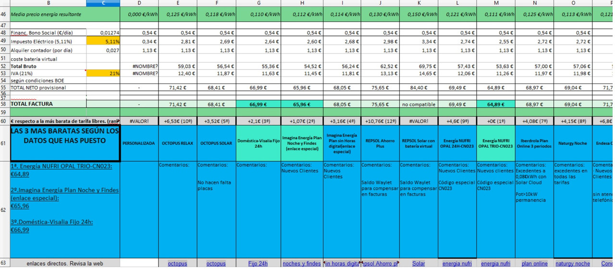Click the Iberdrola 'Excedentes a 0,08€kWh' comment cell
Viewport: 615px width, 280px height.
[534, 210]
